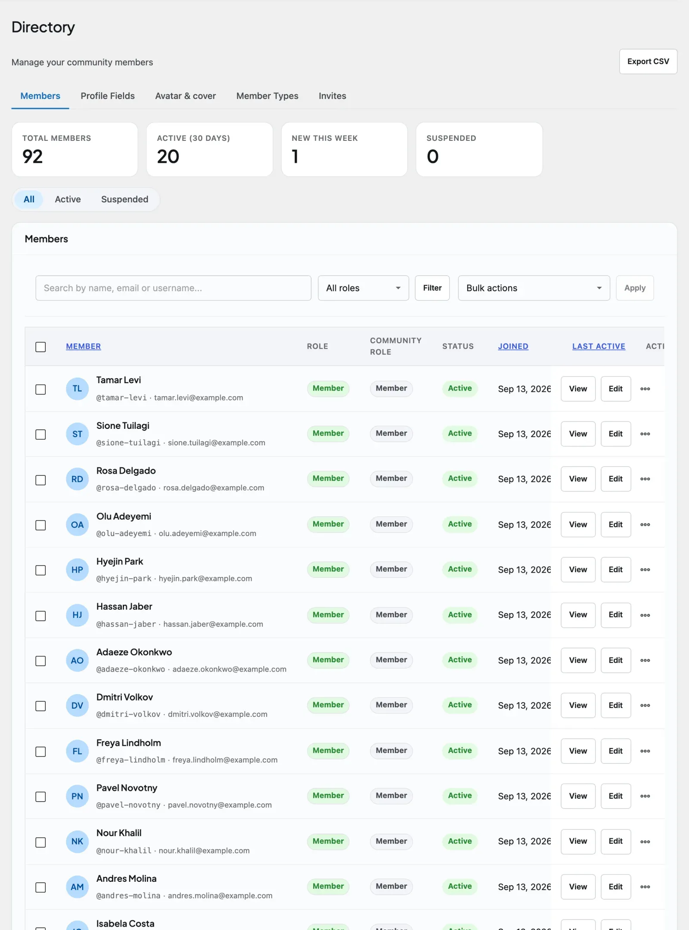
Task: Open more options for Dmitri Volkov
Action: [x=645, y=705]
